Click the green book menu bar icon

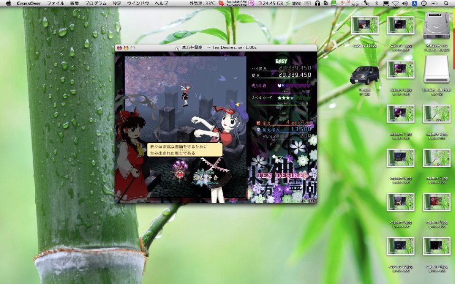[334, 3]
